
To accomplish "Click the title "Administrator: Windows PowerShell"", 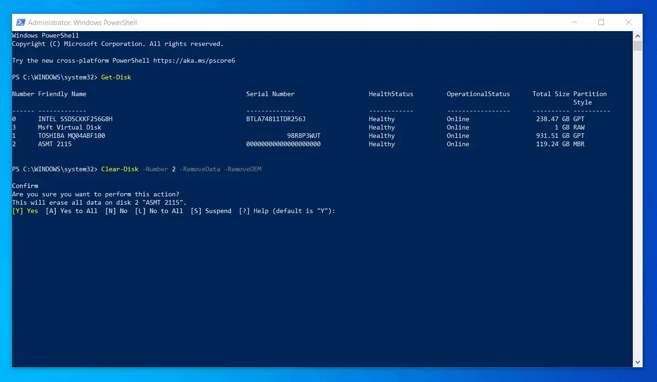I will [82, 22].
